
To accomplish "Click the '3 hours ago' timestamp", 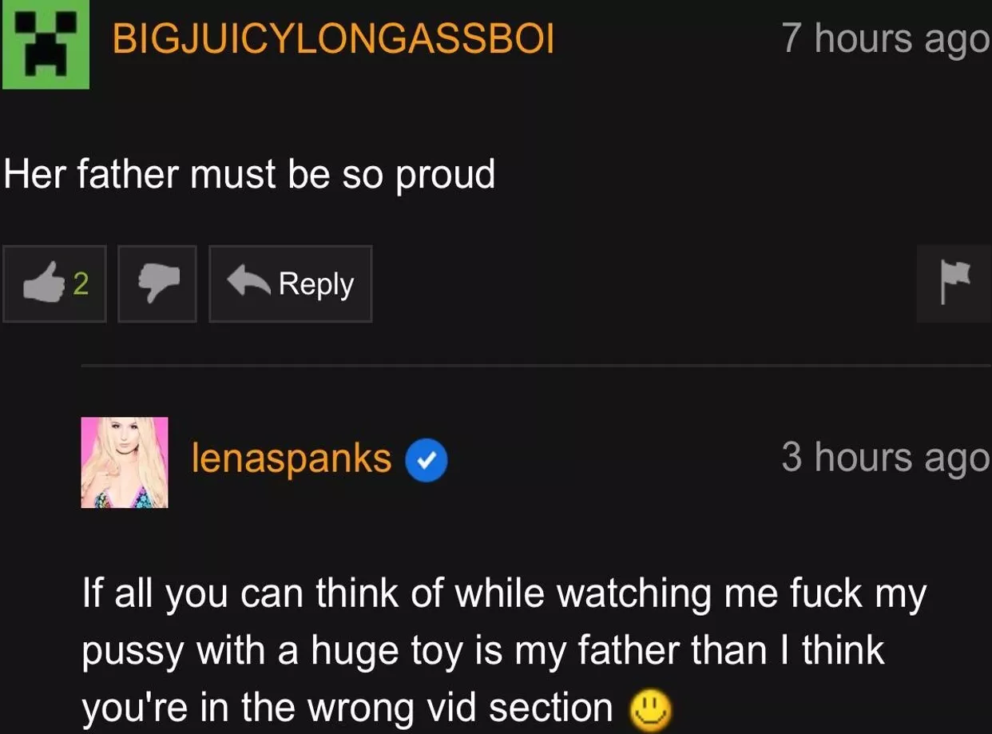I will (x=885, y=458).
